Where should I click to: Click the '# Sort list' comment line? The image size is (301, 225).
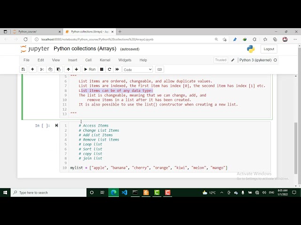pos(90,149)
